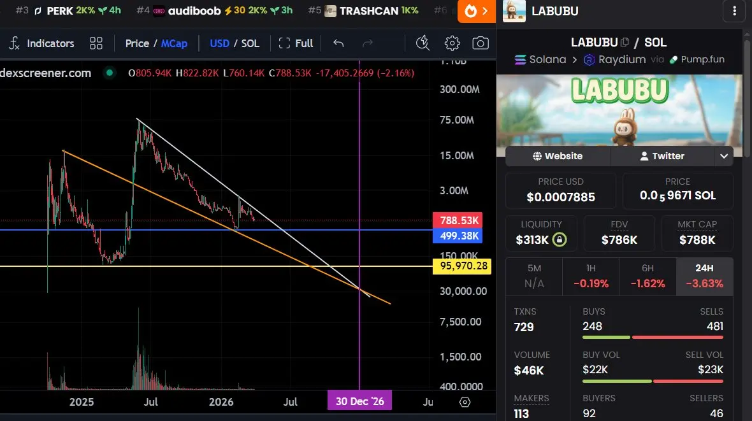This screenshot has width=752, height=421.
Task: Click the Solana chain link
Action: click(540, 59)
